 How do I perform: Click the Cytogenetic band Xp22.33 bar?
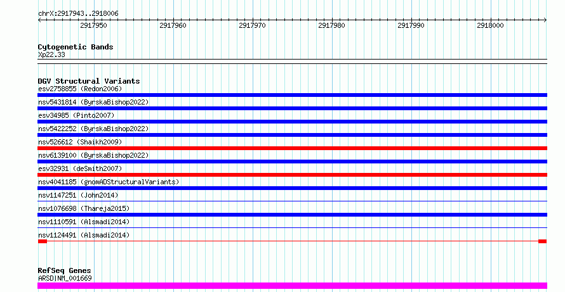[292, 61]
